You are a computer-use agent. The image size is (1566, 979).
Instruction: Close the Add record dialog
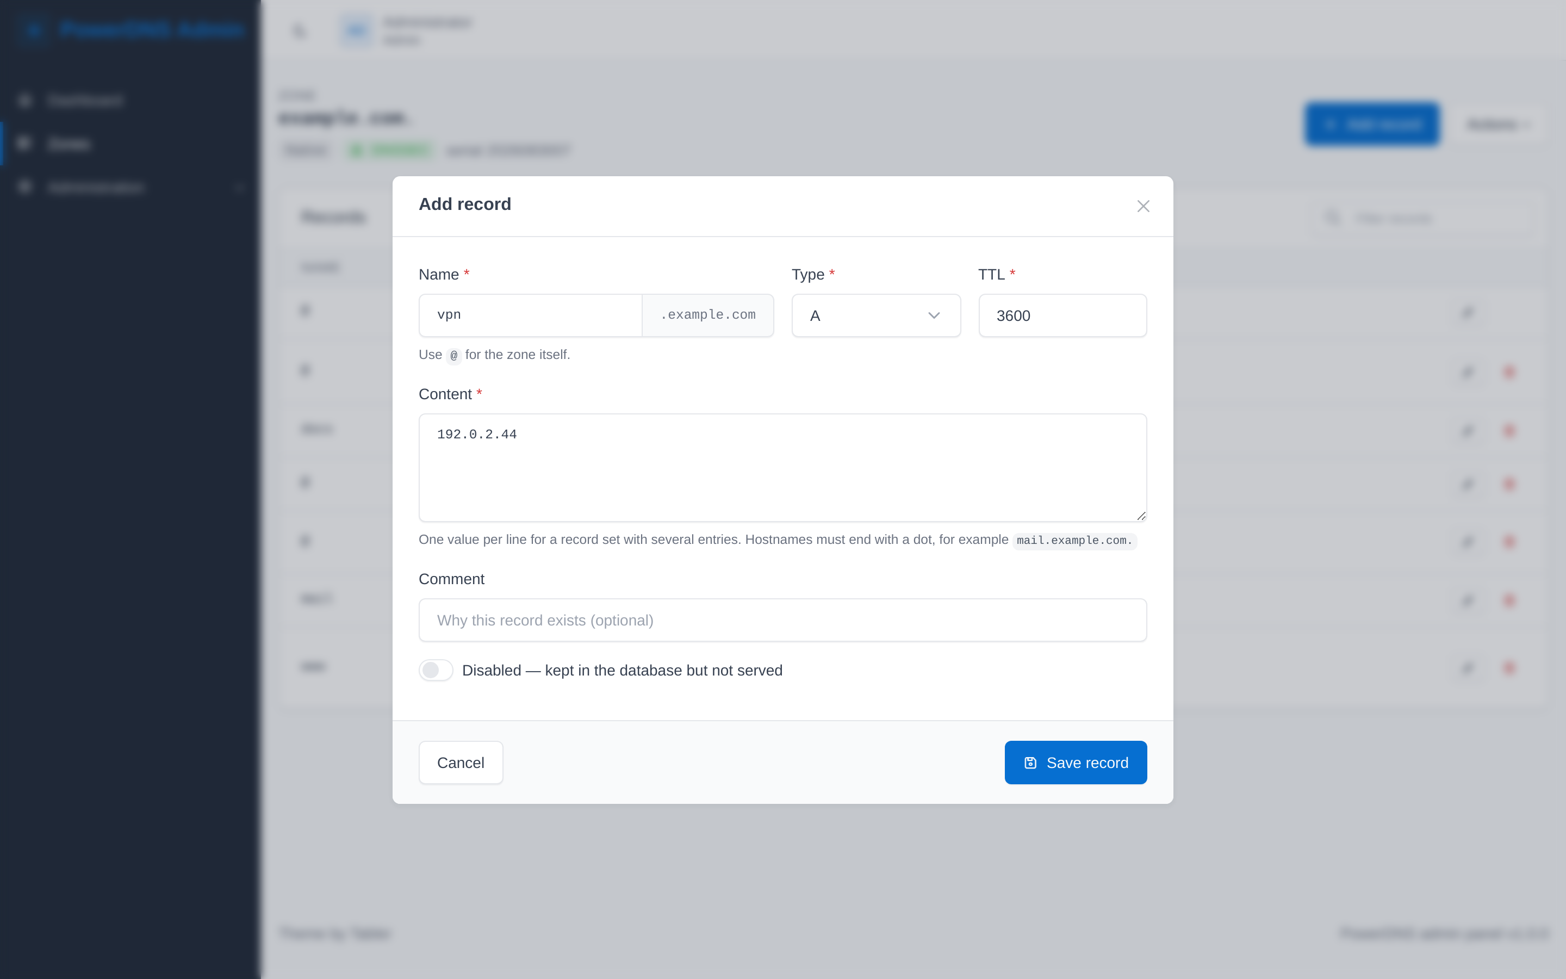(x=1143, y=206)
